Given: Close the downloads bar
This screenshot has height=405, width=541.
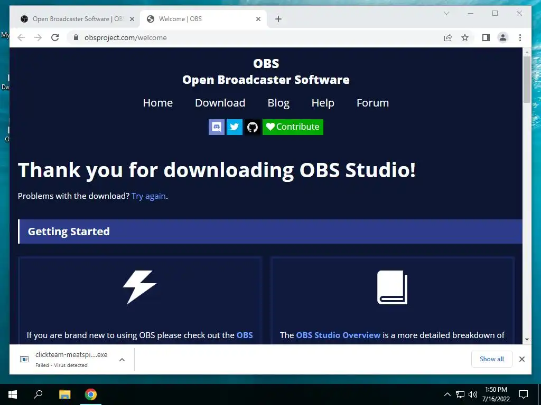Looking at the screenshot, I should pos(522,359).
